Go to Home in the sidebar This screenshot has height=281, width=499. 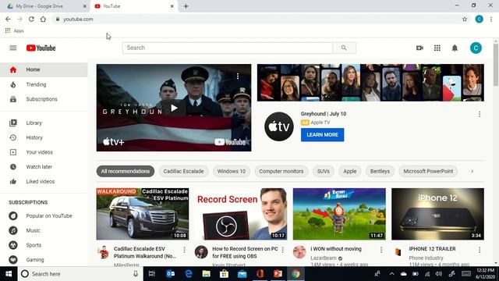click(x=44, y=69)
